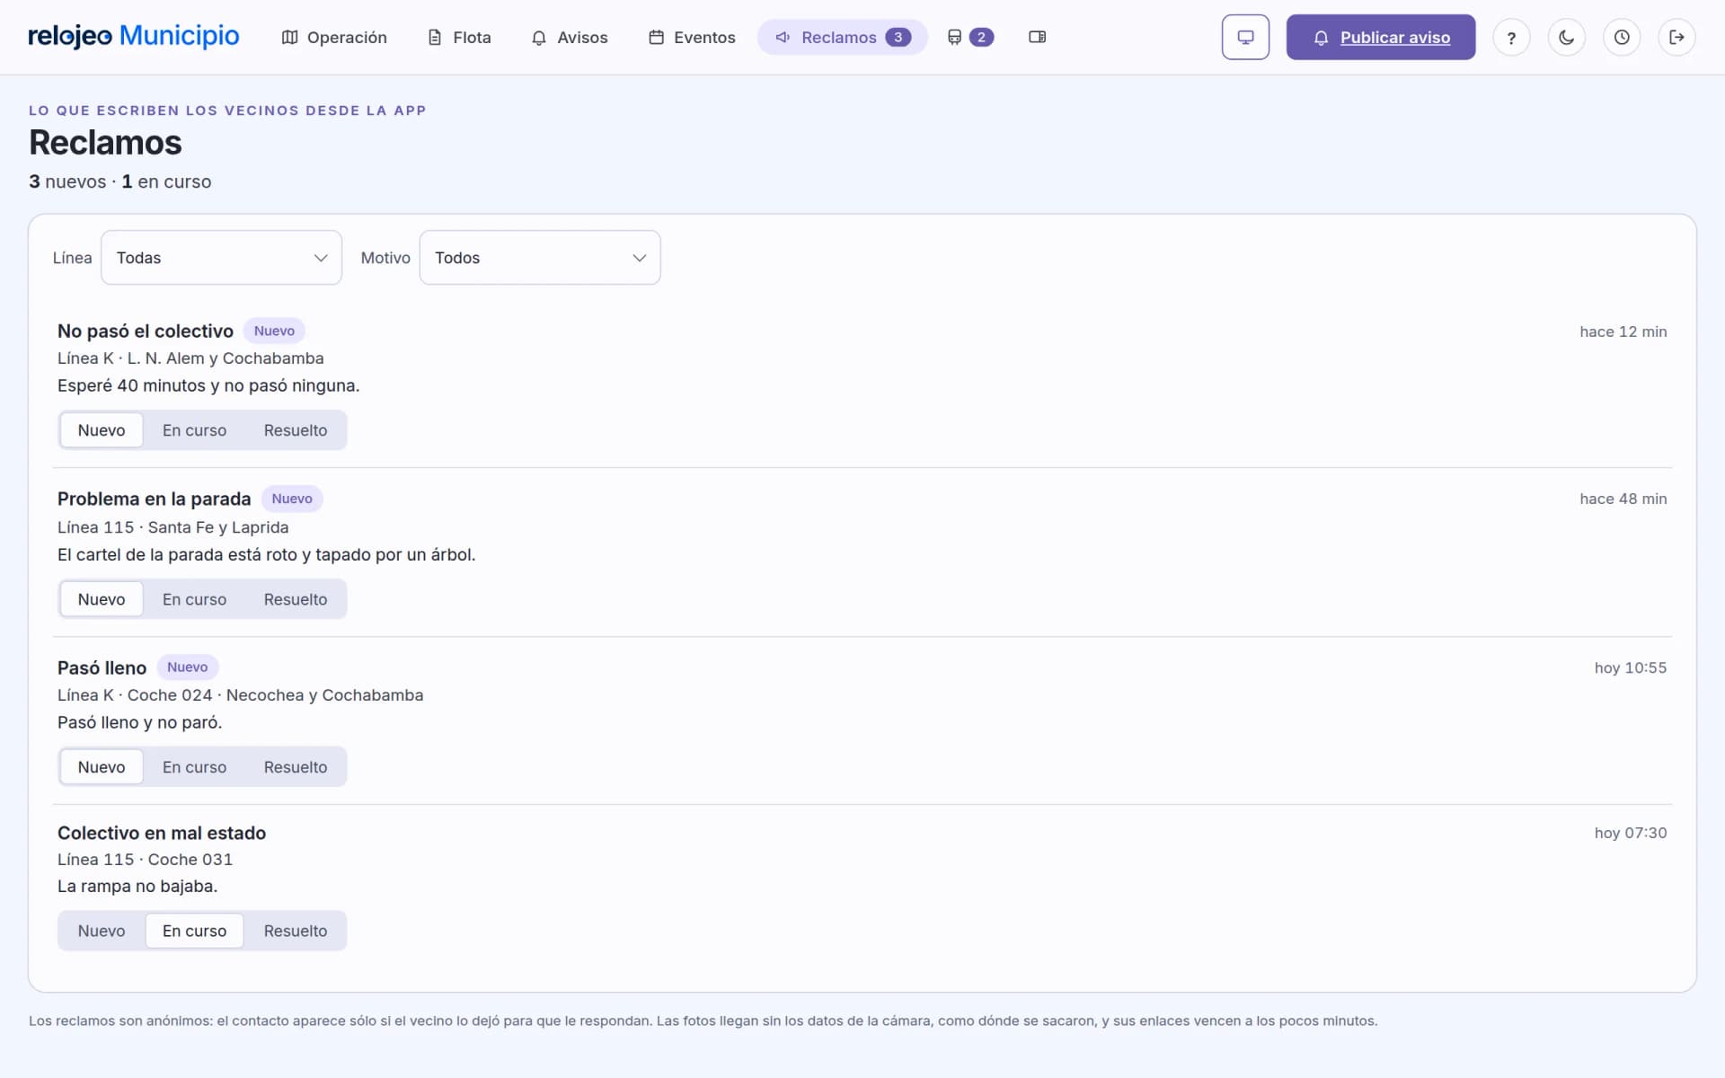Click the '3 nuevos · 1 en curso' summary
This screenshot has height=1078, width=1725.
(120, 181)
